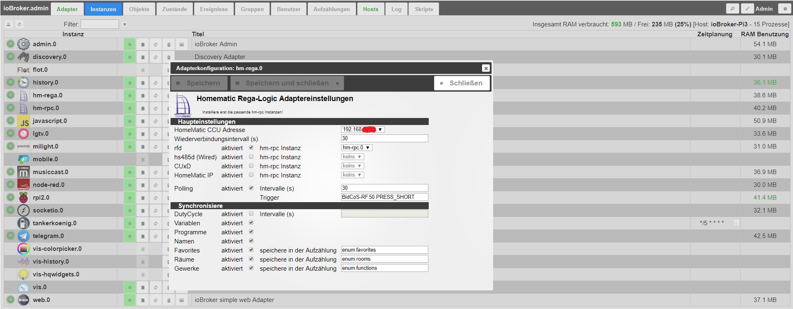The height and width of the screenshot is (309, 793).
Task: Delete the discovery.0 instance
Action: pos(169,57)
